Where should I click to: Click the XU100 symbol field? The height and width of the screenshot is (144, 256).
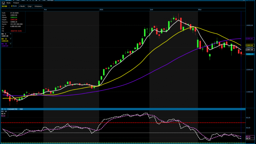pyautogui.click(x=5, y=6)
